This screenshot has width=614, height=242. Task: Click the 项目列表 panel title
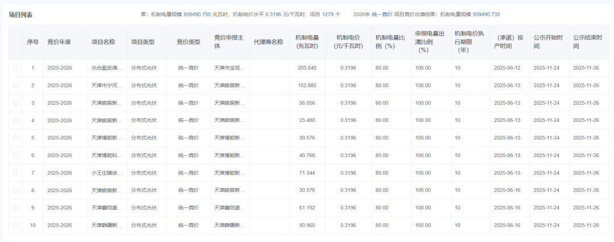click(x=21, y=14)
